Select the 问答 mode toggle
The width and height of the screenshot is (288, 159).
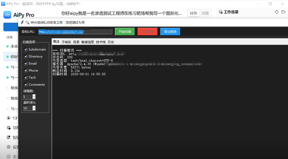pos(205,13)
